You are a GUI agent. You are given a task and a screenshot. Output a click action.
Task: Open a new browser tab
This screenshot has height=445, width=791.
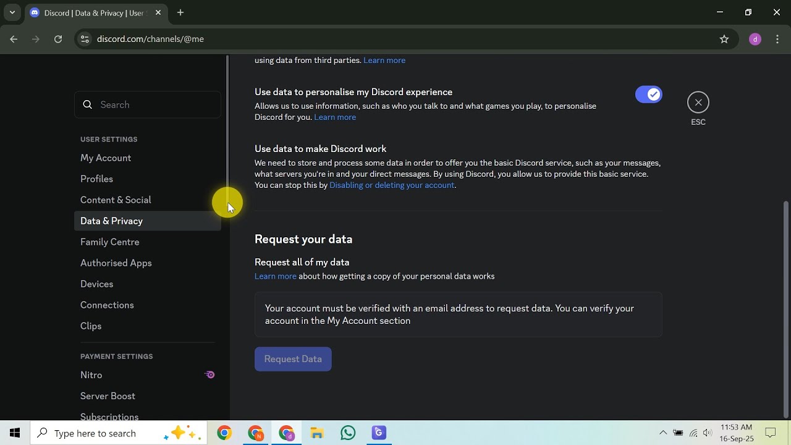click(x=180, y=12)
